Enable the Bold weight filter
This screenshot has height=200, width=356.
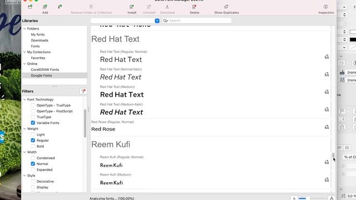(33, 146)
